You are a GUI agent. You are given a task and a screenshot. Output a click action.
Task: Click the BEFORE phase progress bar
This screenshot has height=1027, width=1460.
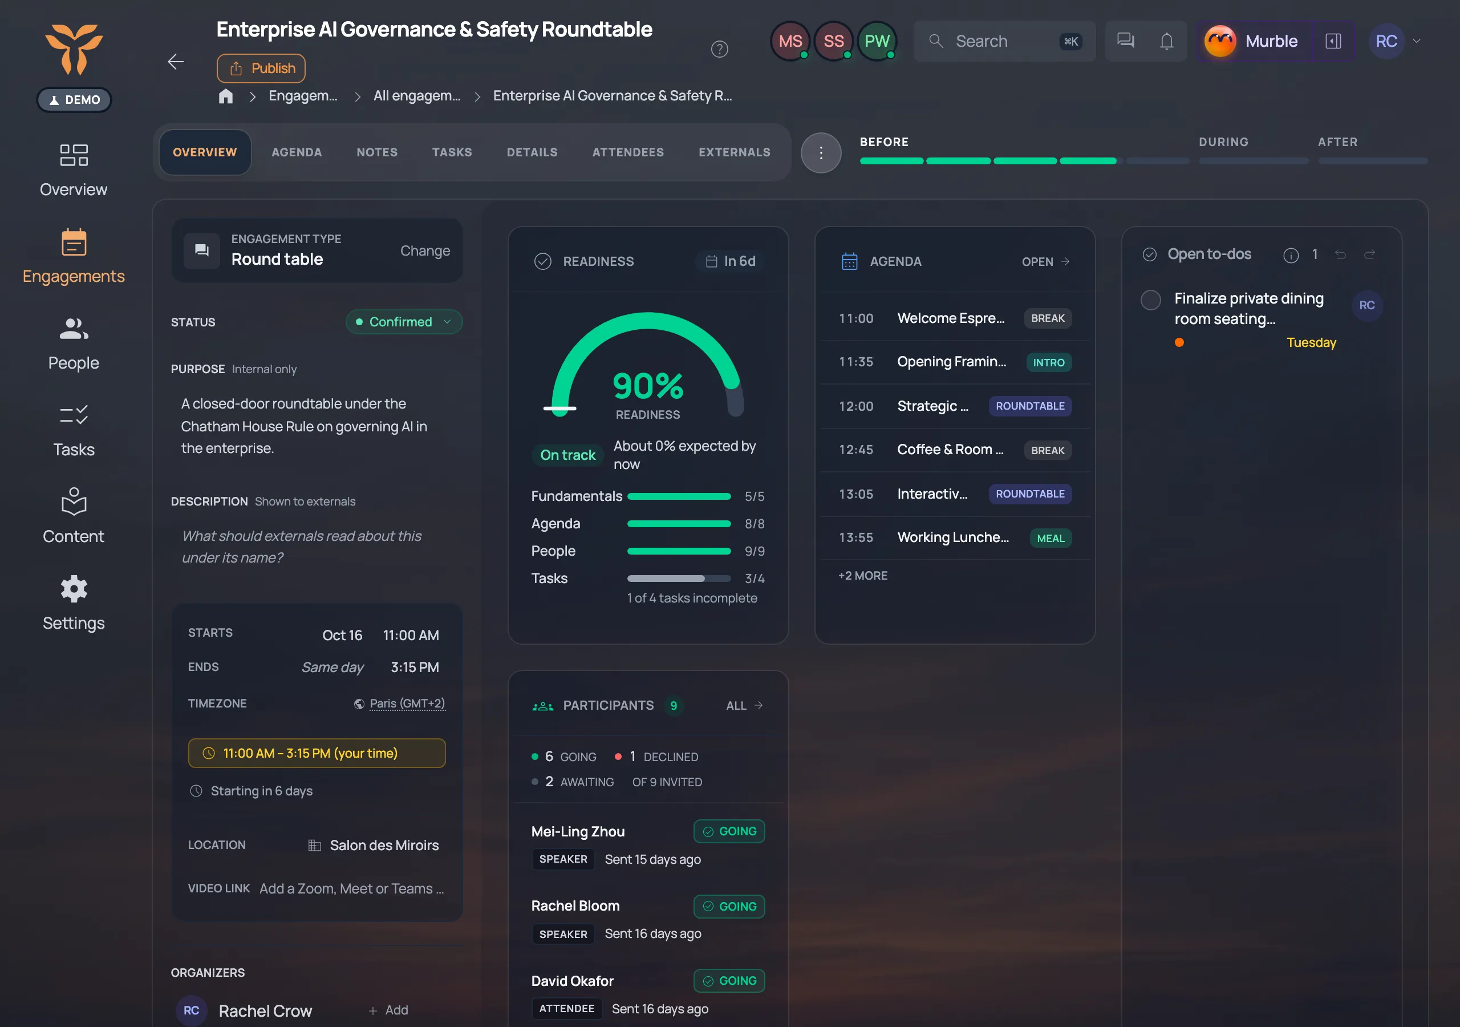[x=1024, y=161]
